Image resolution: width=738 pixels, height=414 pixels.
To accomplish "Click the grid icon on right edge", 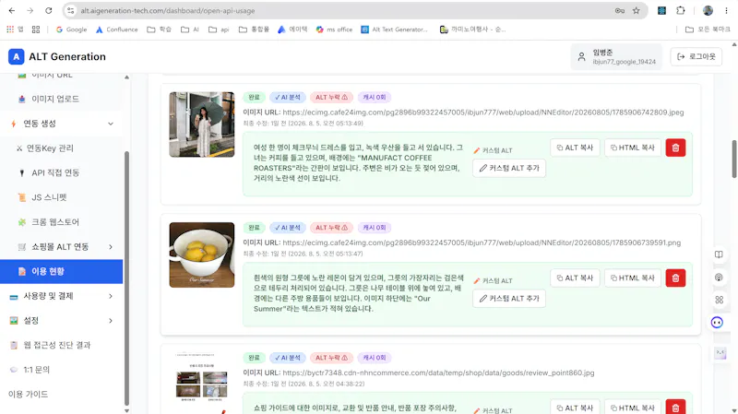I will coord(719,300).
